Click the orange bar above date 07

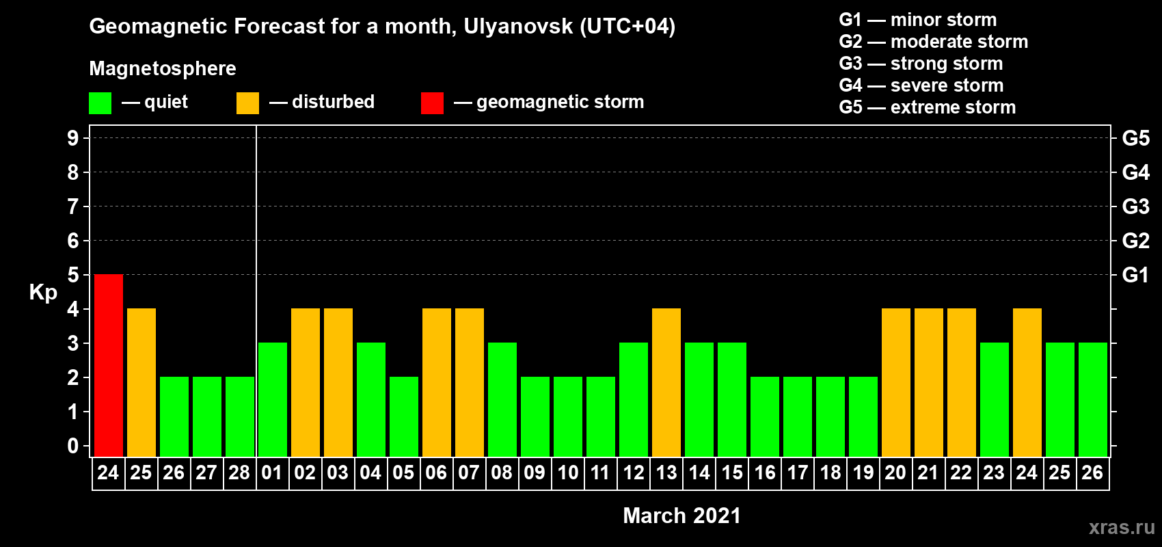point(470,382)
